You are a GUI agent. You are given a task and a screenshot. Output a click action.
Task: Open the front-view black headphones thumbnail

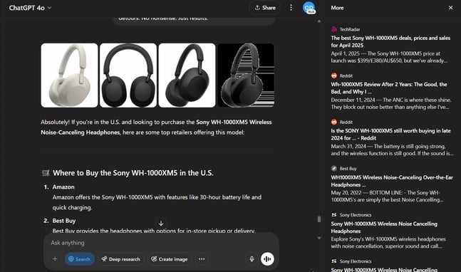coord(128,75)
